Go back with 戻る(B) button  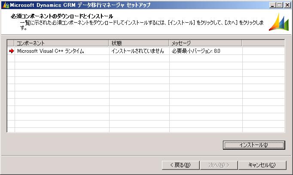pos(181,165)
